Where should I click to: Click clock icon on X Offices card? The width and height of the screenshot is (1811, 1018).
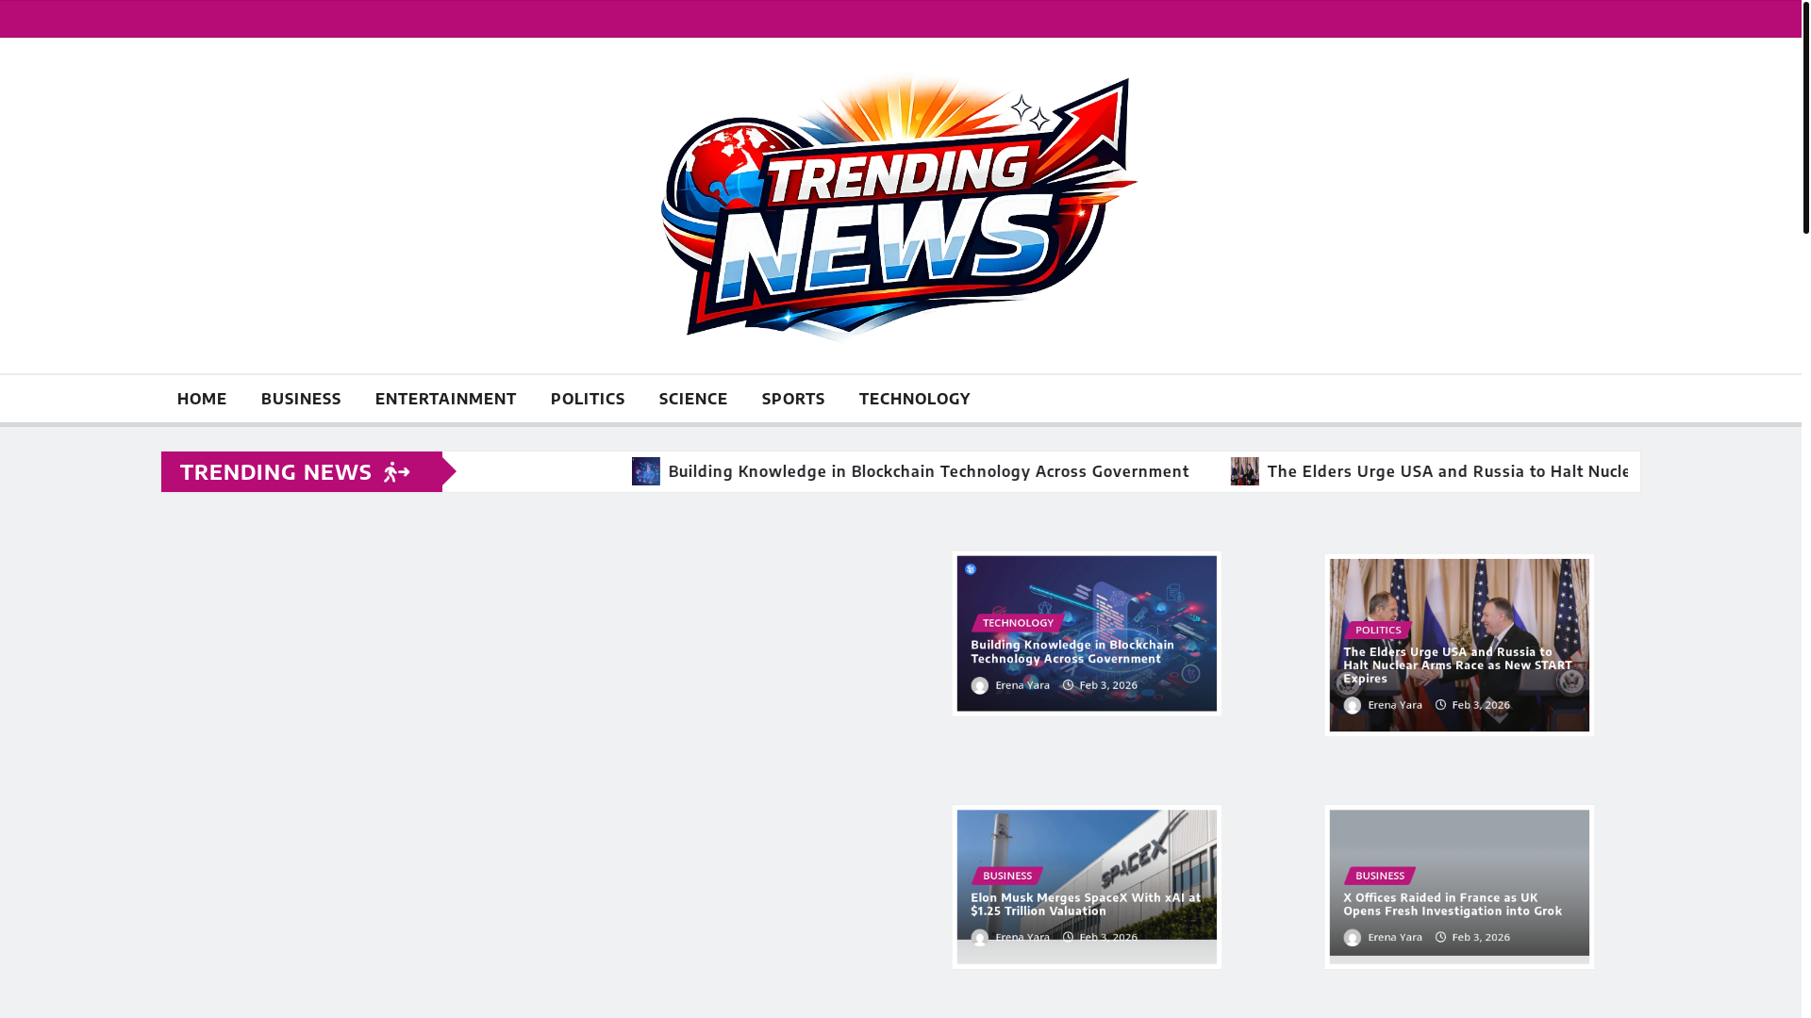(1441, 938)
